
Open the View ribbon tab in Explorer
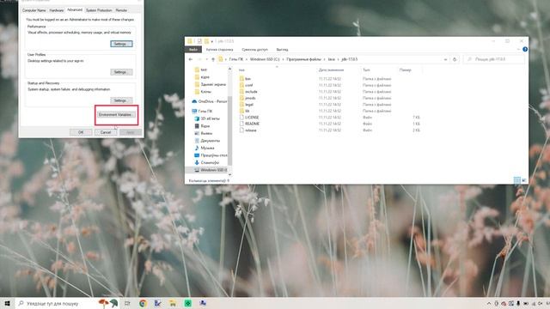tap(282, 50)
